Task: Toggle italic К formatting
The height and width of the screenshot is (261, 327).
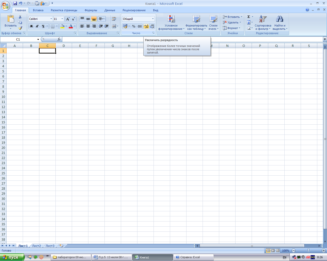Action: tap(37, 26)
